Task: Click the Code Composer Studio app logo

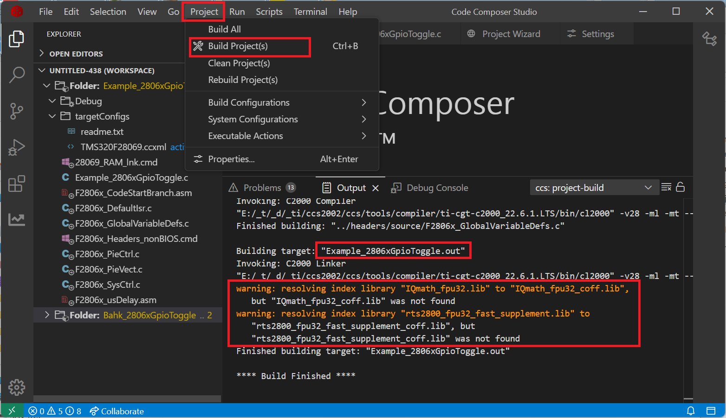Action: pos(17,12)
